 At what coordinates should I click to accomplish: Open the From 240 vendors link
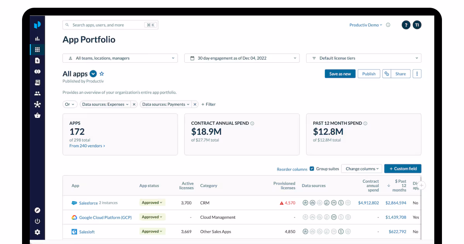click(x=87, y=146)
